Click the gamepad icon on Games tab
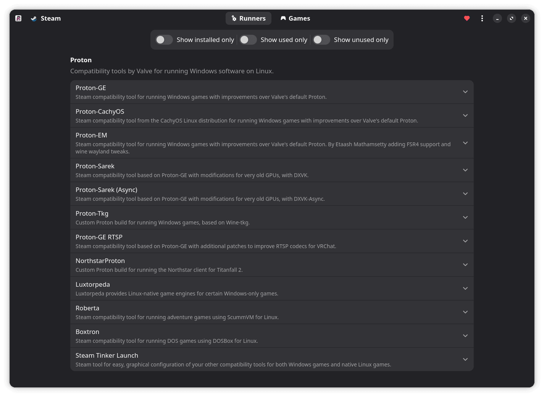Screen dimensions: 544x397 click(x=283, y=18)
